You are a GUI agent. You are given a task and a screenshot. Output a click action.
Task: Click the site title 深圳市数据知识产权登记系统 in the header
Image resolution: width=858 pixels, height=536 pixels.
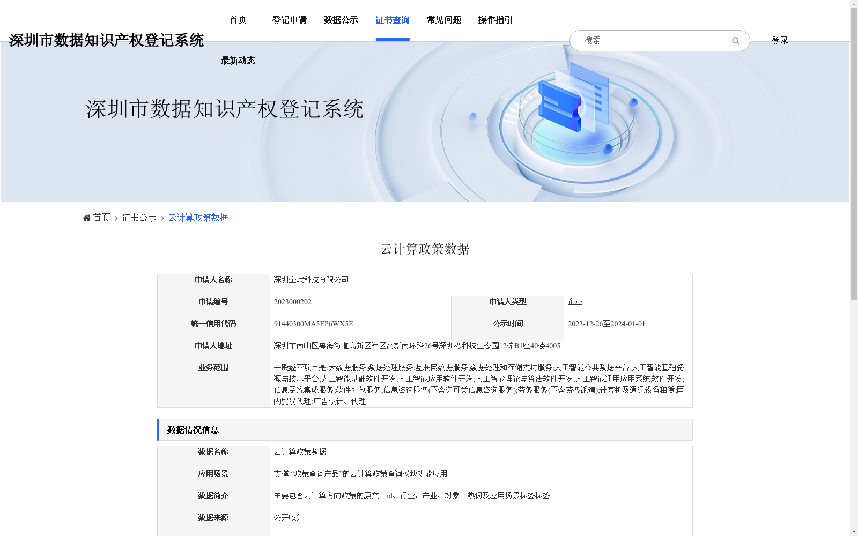[106, 40]
